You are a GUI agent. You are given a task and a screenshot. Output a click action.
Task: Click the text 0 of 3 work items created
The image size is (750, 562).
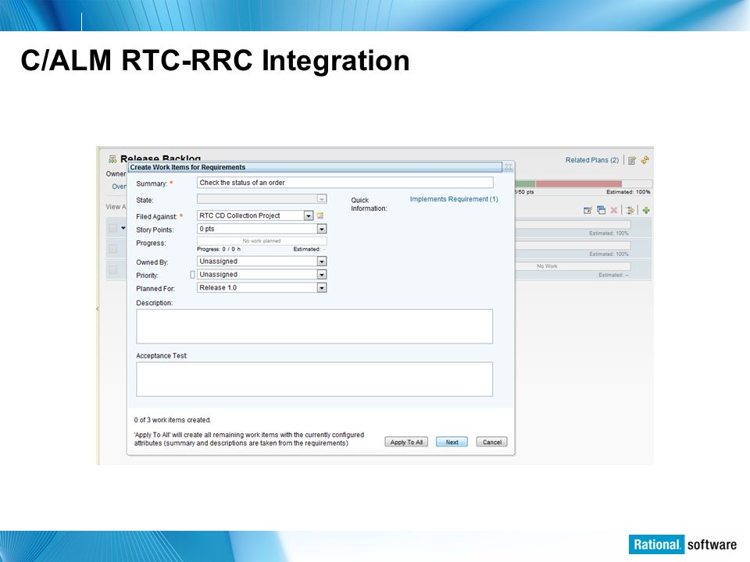pos(172,420)
